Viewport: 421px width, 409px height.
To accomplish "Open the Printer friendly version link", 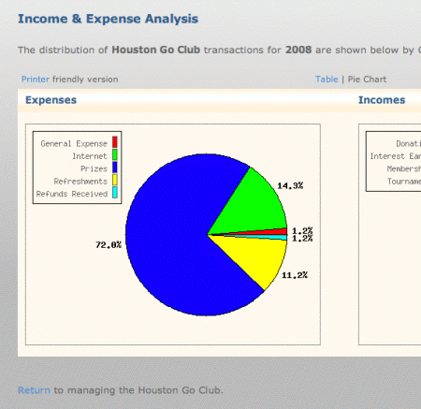I will (36, 80).
